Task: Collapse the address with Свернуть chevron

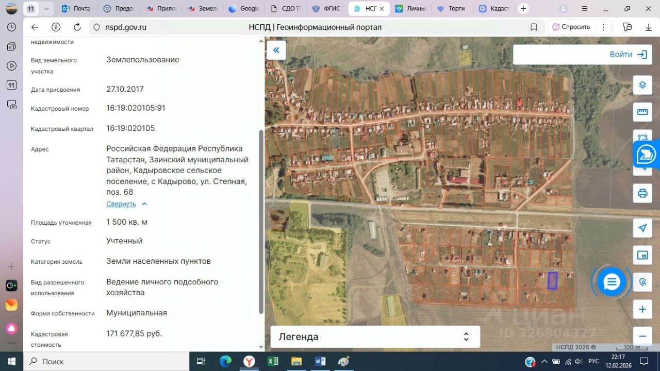Action: tap(144, 204)
